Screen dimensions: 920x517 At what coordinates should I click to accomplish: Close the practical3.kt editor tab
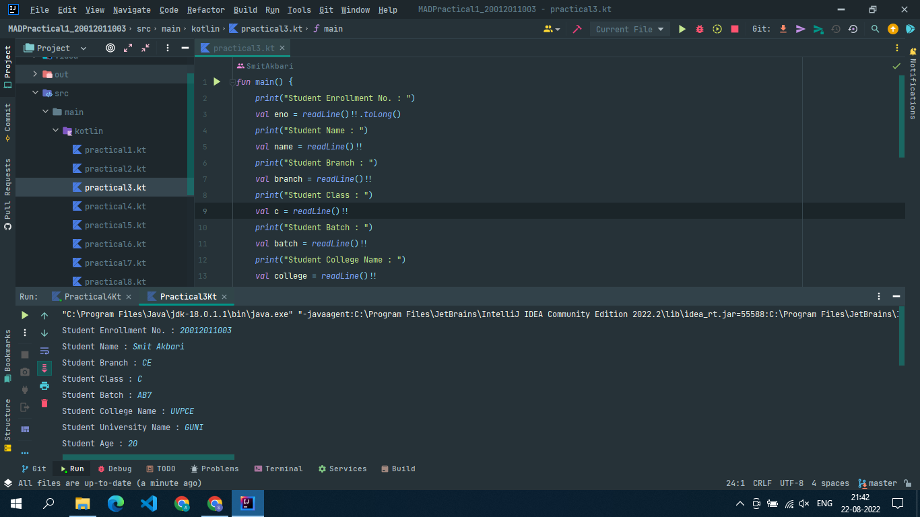pos(282,48)
